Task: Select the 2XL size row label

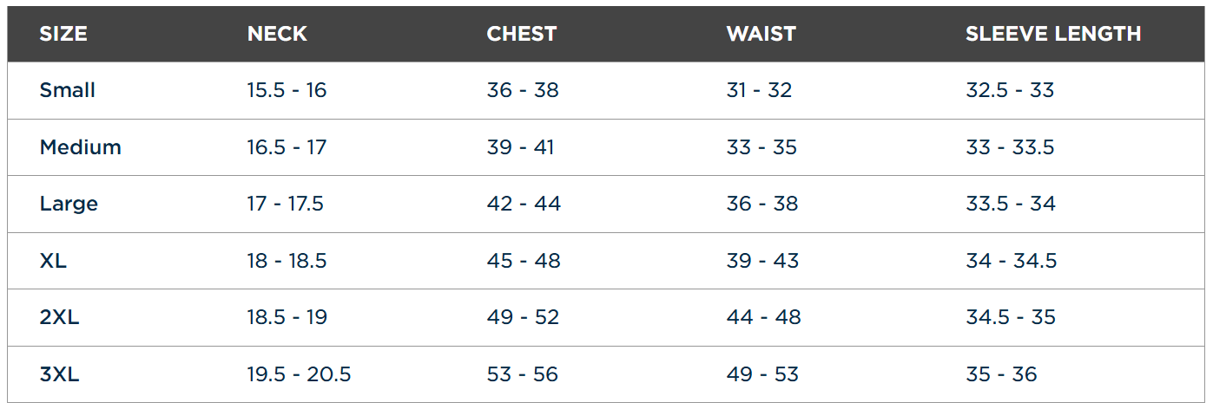Action: 59,318
